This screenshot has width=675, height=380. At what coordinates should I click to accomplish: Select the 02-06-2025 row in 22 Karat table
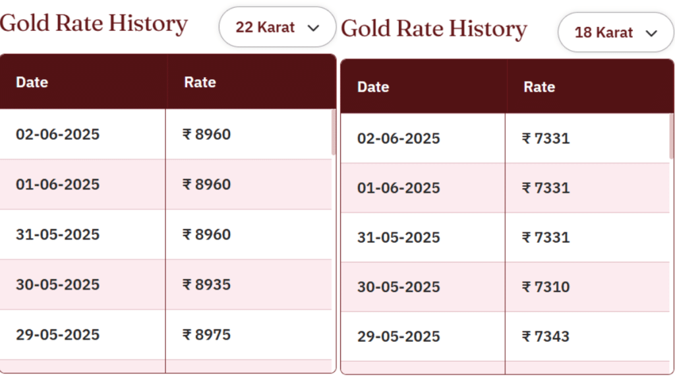tap(165, 134)
